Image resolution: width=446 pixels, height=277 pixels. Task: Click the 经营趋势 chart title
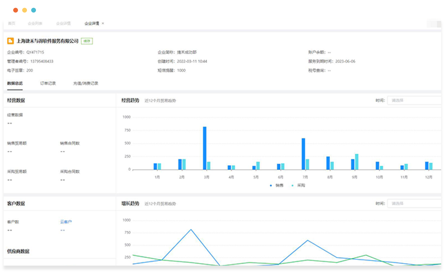pos(130,100)
